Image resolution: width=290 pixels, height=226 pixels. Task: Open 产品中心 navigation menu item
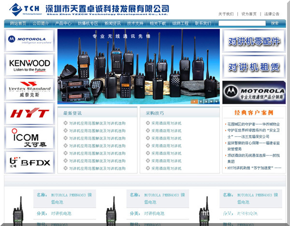pos(63,23)
